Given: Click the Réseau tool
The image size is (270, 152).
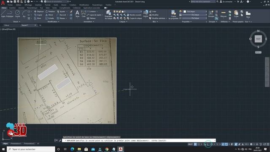Looking at the screenshot, I should click(x=61, y=18).
